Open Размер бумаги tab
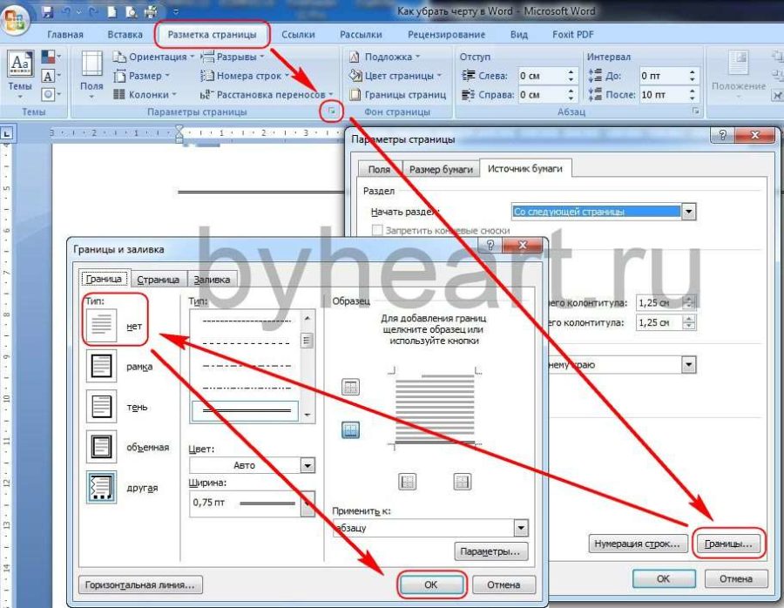Image resolution: width=784 pixels, height=608 pixels. pyautogui.click(x=441, y=169)
